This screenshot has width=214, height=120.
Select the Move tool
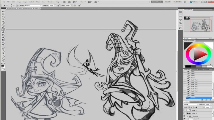coord(3,12)
